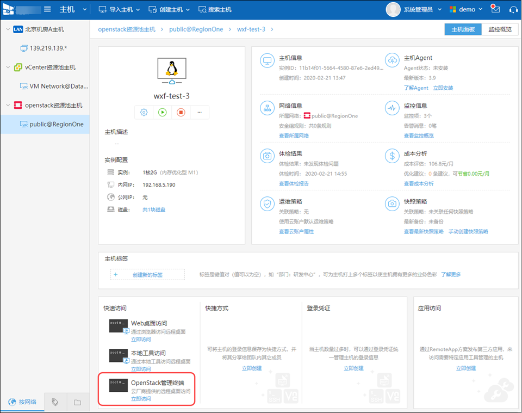Switch to folder view icon tab
The image size is (522, 413).
78,402
